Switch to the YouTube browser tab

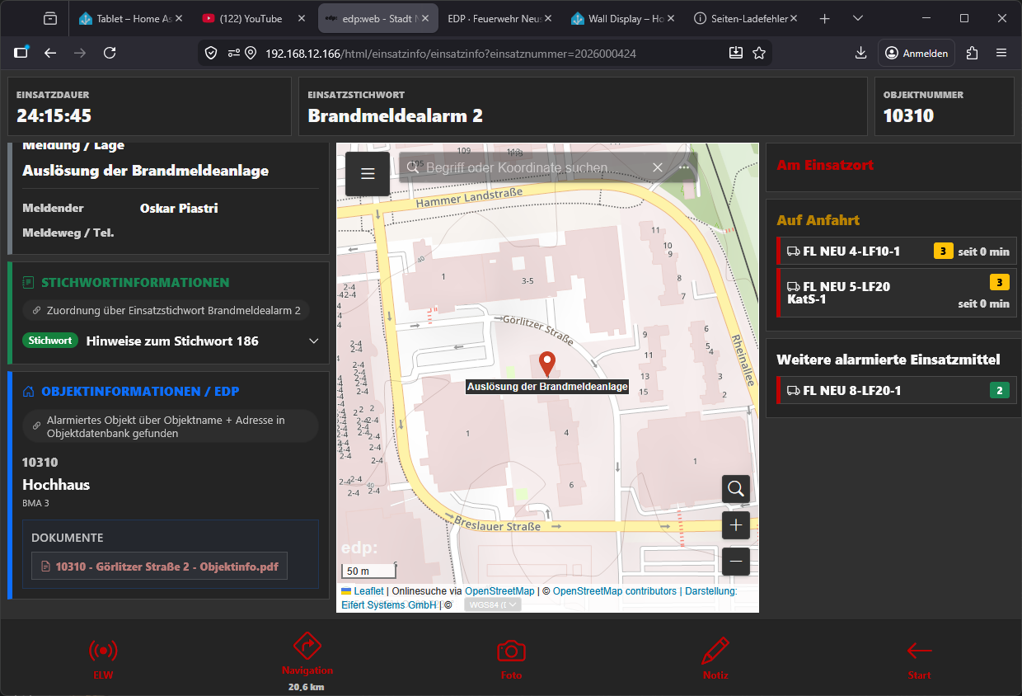(x=251, y=18)
